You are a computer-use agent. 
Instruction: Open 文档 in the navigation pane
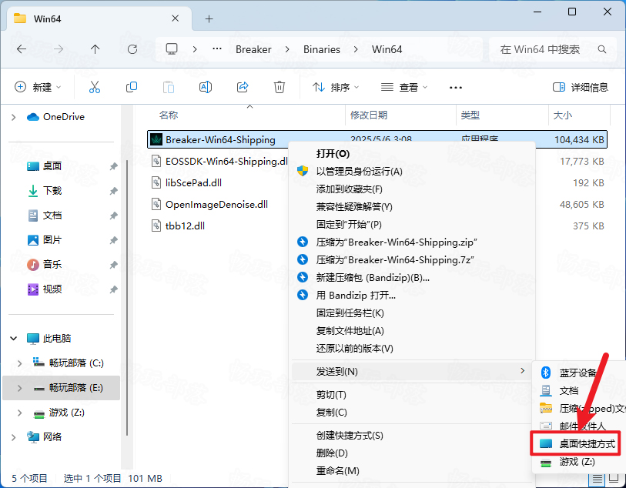pyautogui.click(x=52, y=216)
